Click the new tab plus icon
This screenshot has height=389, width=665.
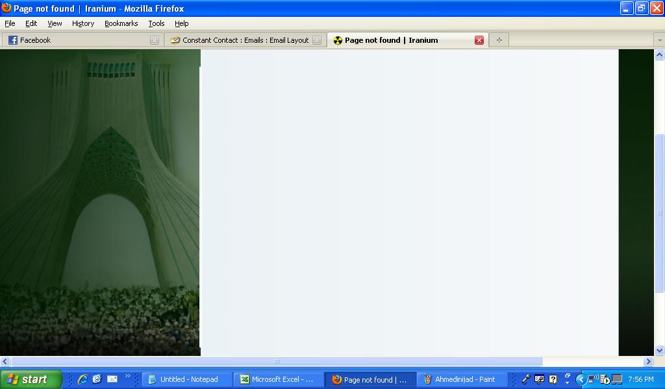pos(499,40)
